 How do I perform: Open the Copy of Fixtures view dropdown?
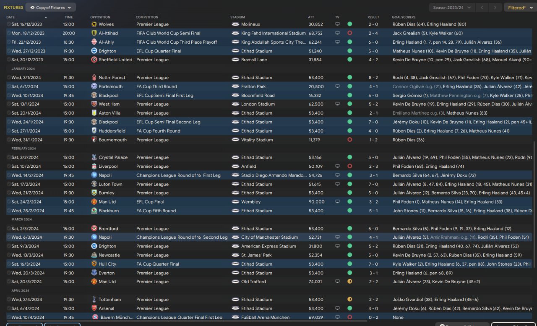point(51,8)
